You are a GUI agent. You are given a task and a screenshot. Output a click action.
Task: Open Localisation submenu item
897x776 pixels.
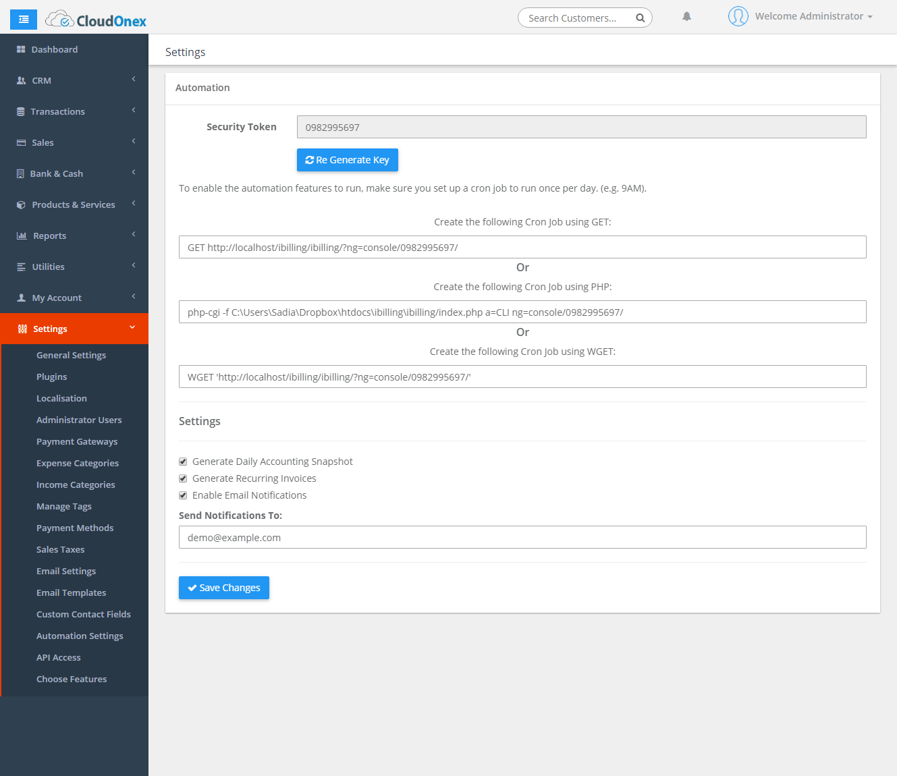pyautogui.click(x=61, y=398)
